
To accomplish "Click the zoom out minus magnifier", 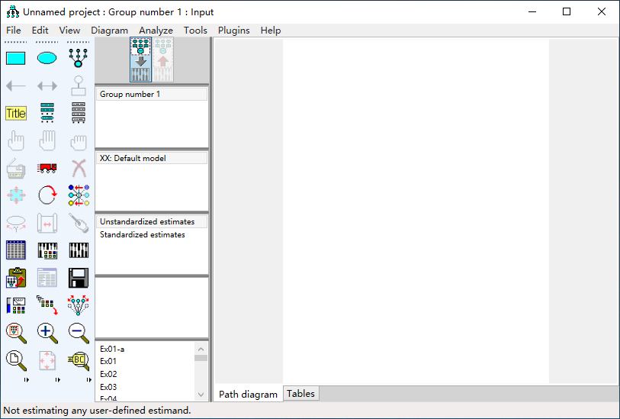I will pos(79,333).
